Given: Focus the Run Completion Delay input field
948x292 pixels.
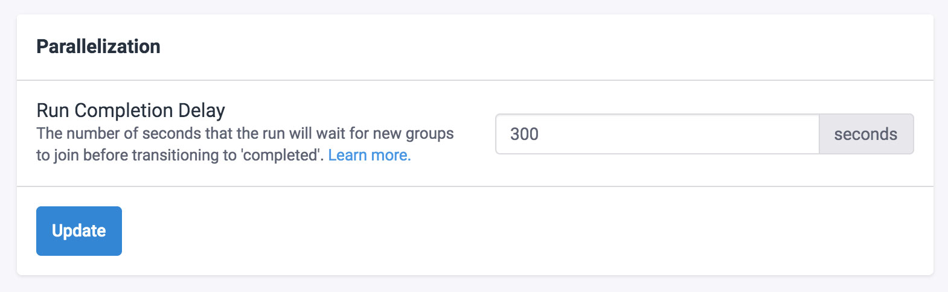Looking at the screenshot, I should pyautogui.click(x=657, y=134).
